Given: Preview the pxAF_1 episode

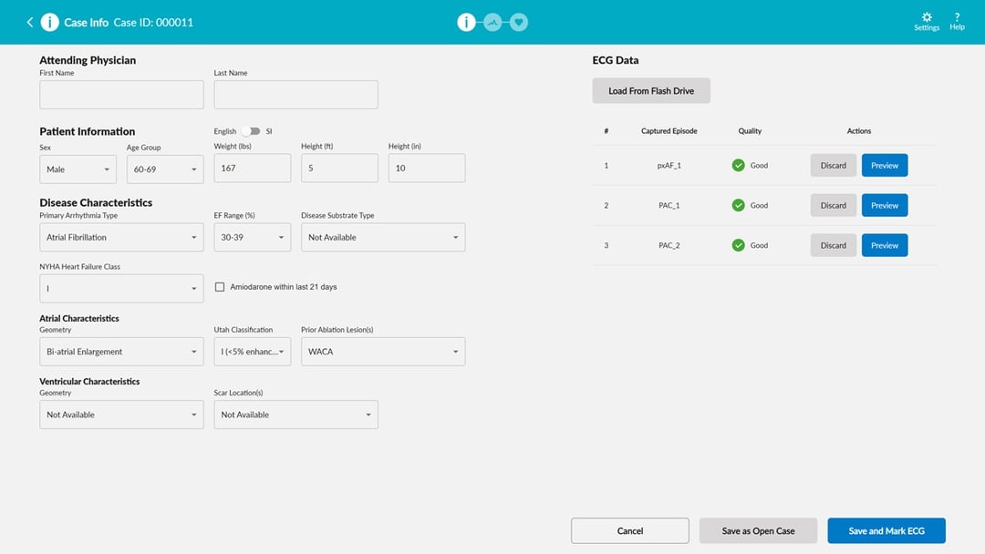Looking at the screenshot, I should tap(884, 165).
